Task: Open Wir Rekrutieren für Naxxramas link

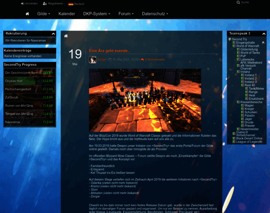Action: coord(26,40)
